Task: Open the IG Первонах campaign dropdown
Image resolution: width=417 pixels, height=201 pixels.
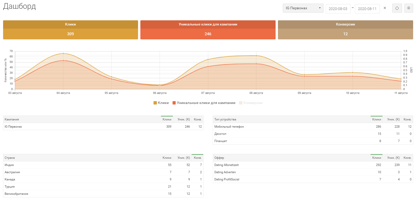Action: [x=303, y=8]
